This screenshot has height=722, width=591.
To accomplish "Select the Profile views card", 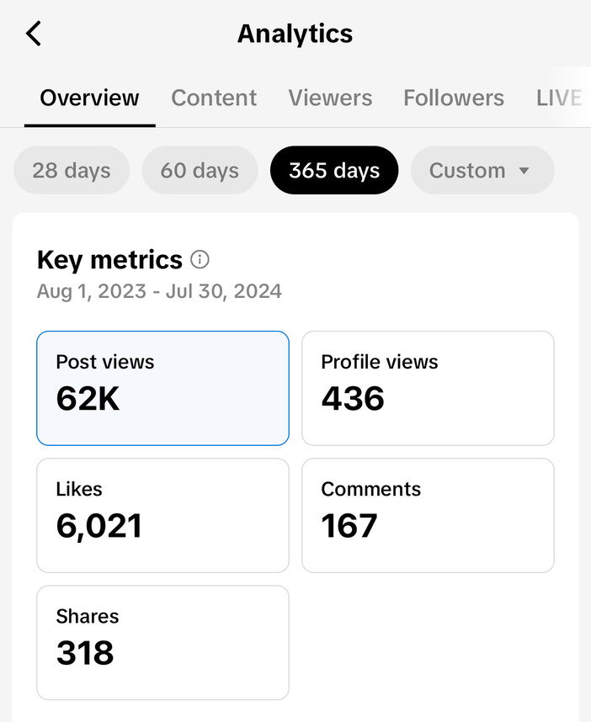I will click(x=428, y=388).
